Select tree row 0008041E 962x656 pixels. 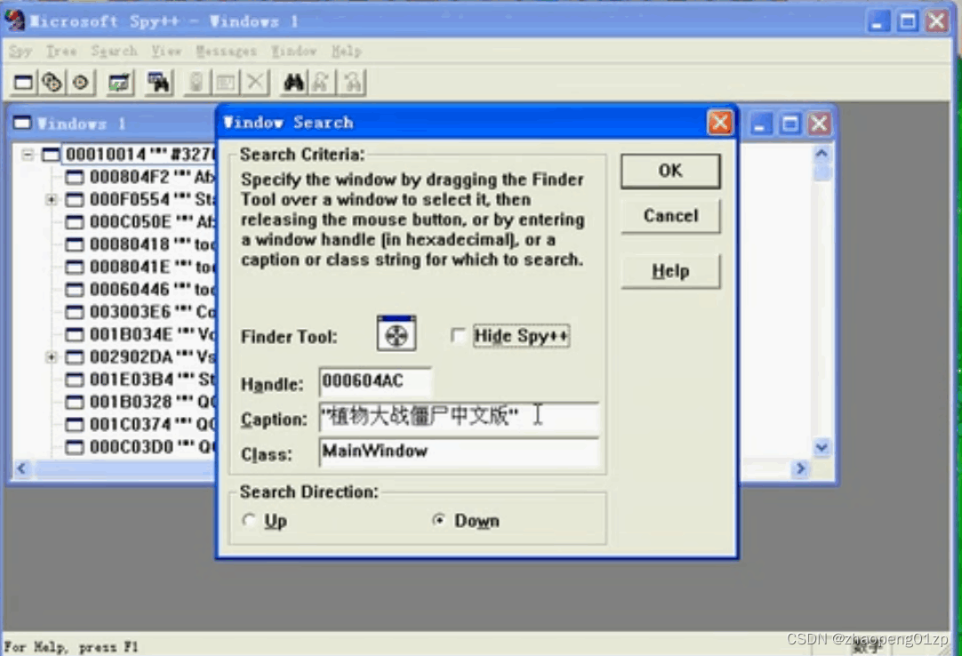pyautogui.click(x=151, y=267)
